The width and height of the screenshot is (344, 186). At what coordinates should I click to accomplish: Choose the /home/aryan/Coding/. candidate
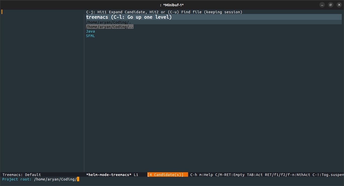(x=108, y=22)
